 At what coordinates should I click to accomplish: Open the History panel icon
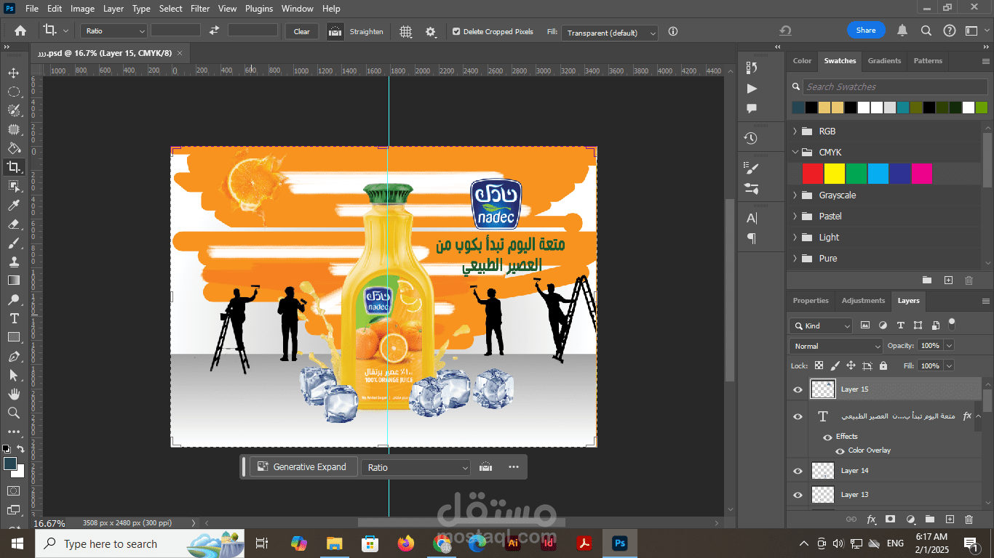752,138
